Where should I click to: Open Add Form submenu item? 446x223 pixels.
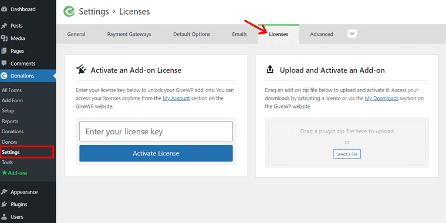click(12, 100)
